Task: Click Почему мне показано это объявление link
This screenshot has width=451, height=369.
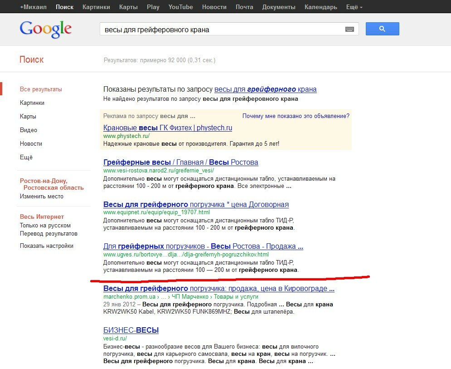Action: tap(296, 116)
